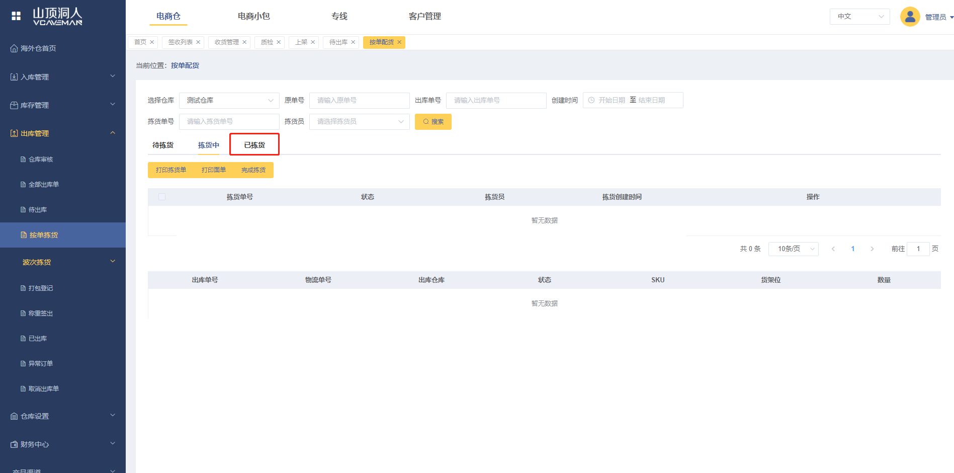Image resolution: width=954 pixels, height=473 pixels.
Task: Click the 出库单号 input field
Action: tap(496, 101)
